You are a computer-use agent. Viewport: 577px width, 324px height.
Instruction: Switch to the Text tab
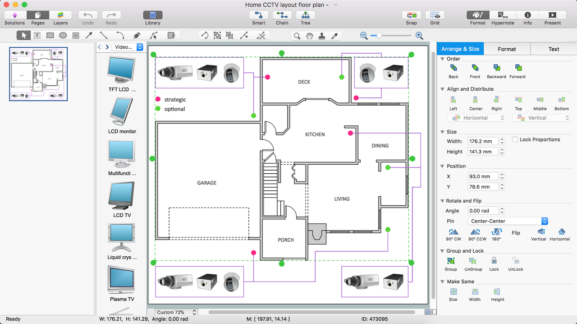(x=554, y=49)
